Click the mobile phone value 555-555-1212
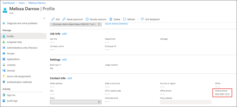This screenshot has width=237, height=107. click(x=222, y=95)
